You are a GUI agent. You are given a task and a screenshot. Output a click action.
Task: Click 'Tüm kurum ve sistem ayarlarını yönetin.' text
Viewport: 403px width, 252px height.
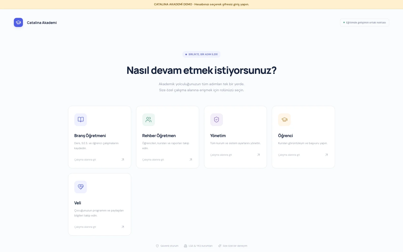point(236,143)
